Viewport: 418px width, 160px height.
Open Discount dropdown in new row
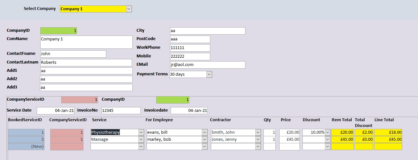pos(328,147)
